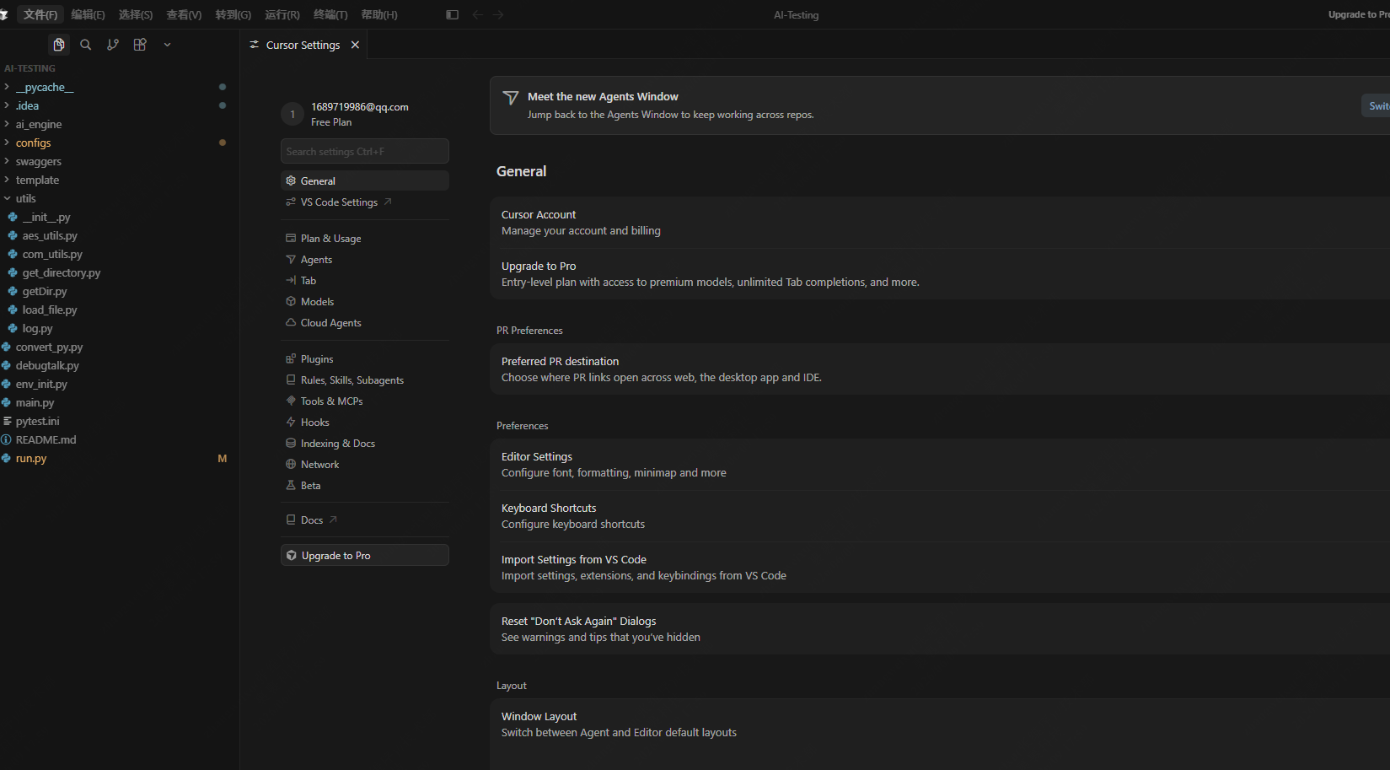
Task: Open VS Code Settings link
Action: click(x=364, y=202)
